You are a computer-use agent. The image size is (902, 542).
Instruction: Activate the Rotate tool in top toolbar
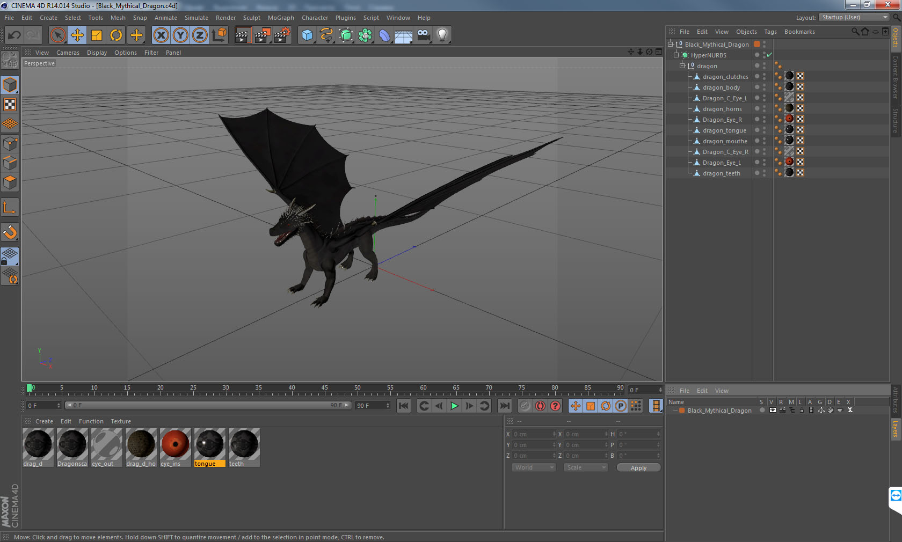(116, 35)
